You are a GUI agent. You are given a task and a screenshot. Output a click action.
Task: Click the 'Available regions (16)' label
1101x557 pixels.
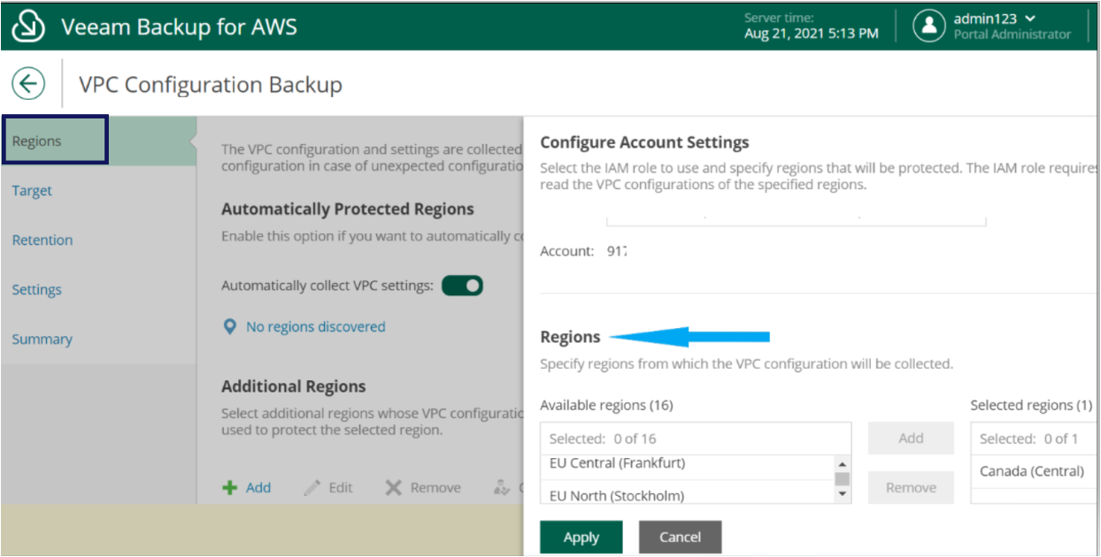coord(606,405)
